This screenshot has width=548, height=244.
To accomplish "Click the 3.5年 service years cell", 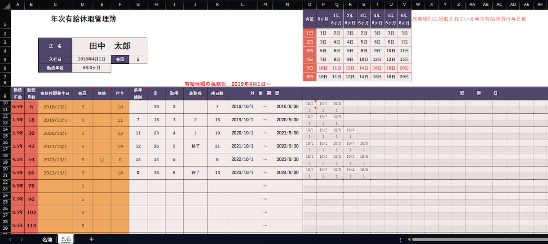I will [x=18, y=146].
